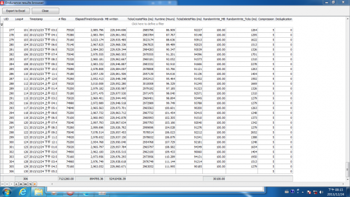Show hidden tray icons arrow
Image resolution: width=350 pixels, height=197 pixels.
(x=303, y=192)
